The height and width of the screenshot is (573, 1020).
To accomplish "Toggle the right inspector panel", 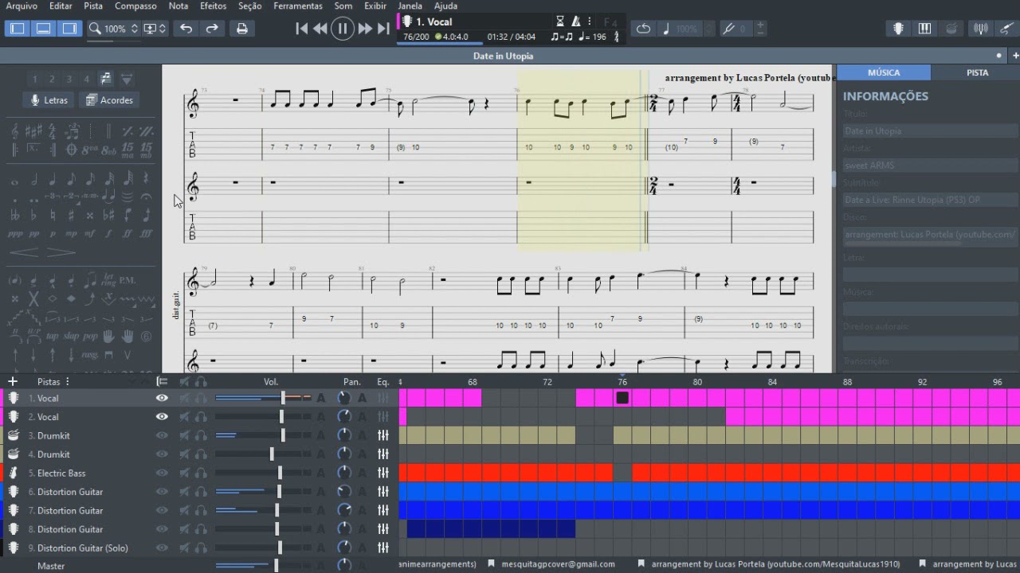I will pos(70,29).
